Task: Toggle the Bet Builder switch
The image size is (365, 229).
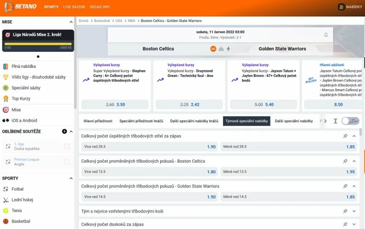Action: click(x=350, y=121)
